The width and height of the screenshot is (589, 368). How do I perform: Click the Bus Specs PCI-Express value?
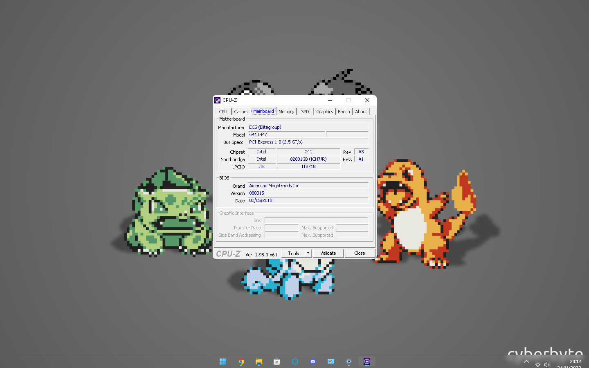pos(308,142)
